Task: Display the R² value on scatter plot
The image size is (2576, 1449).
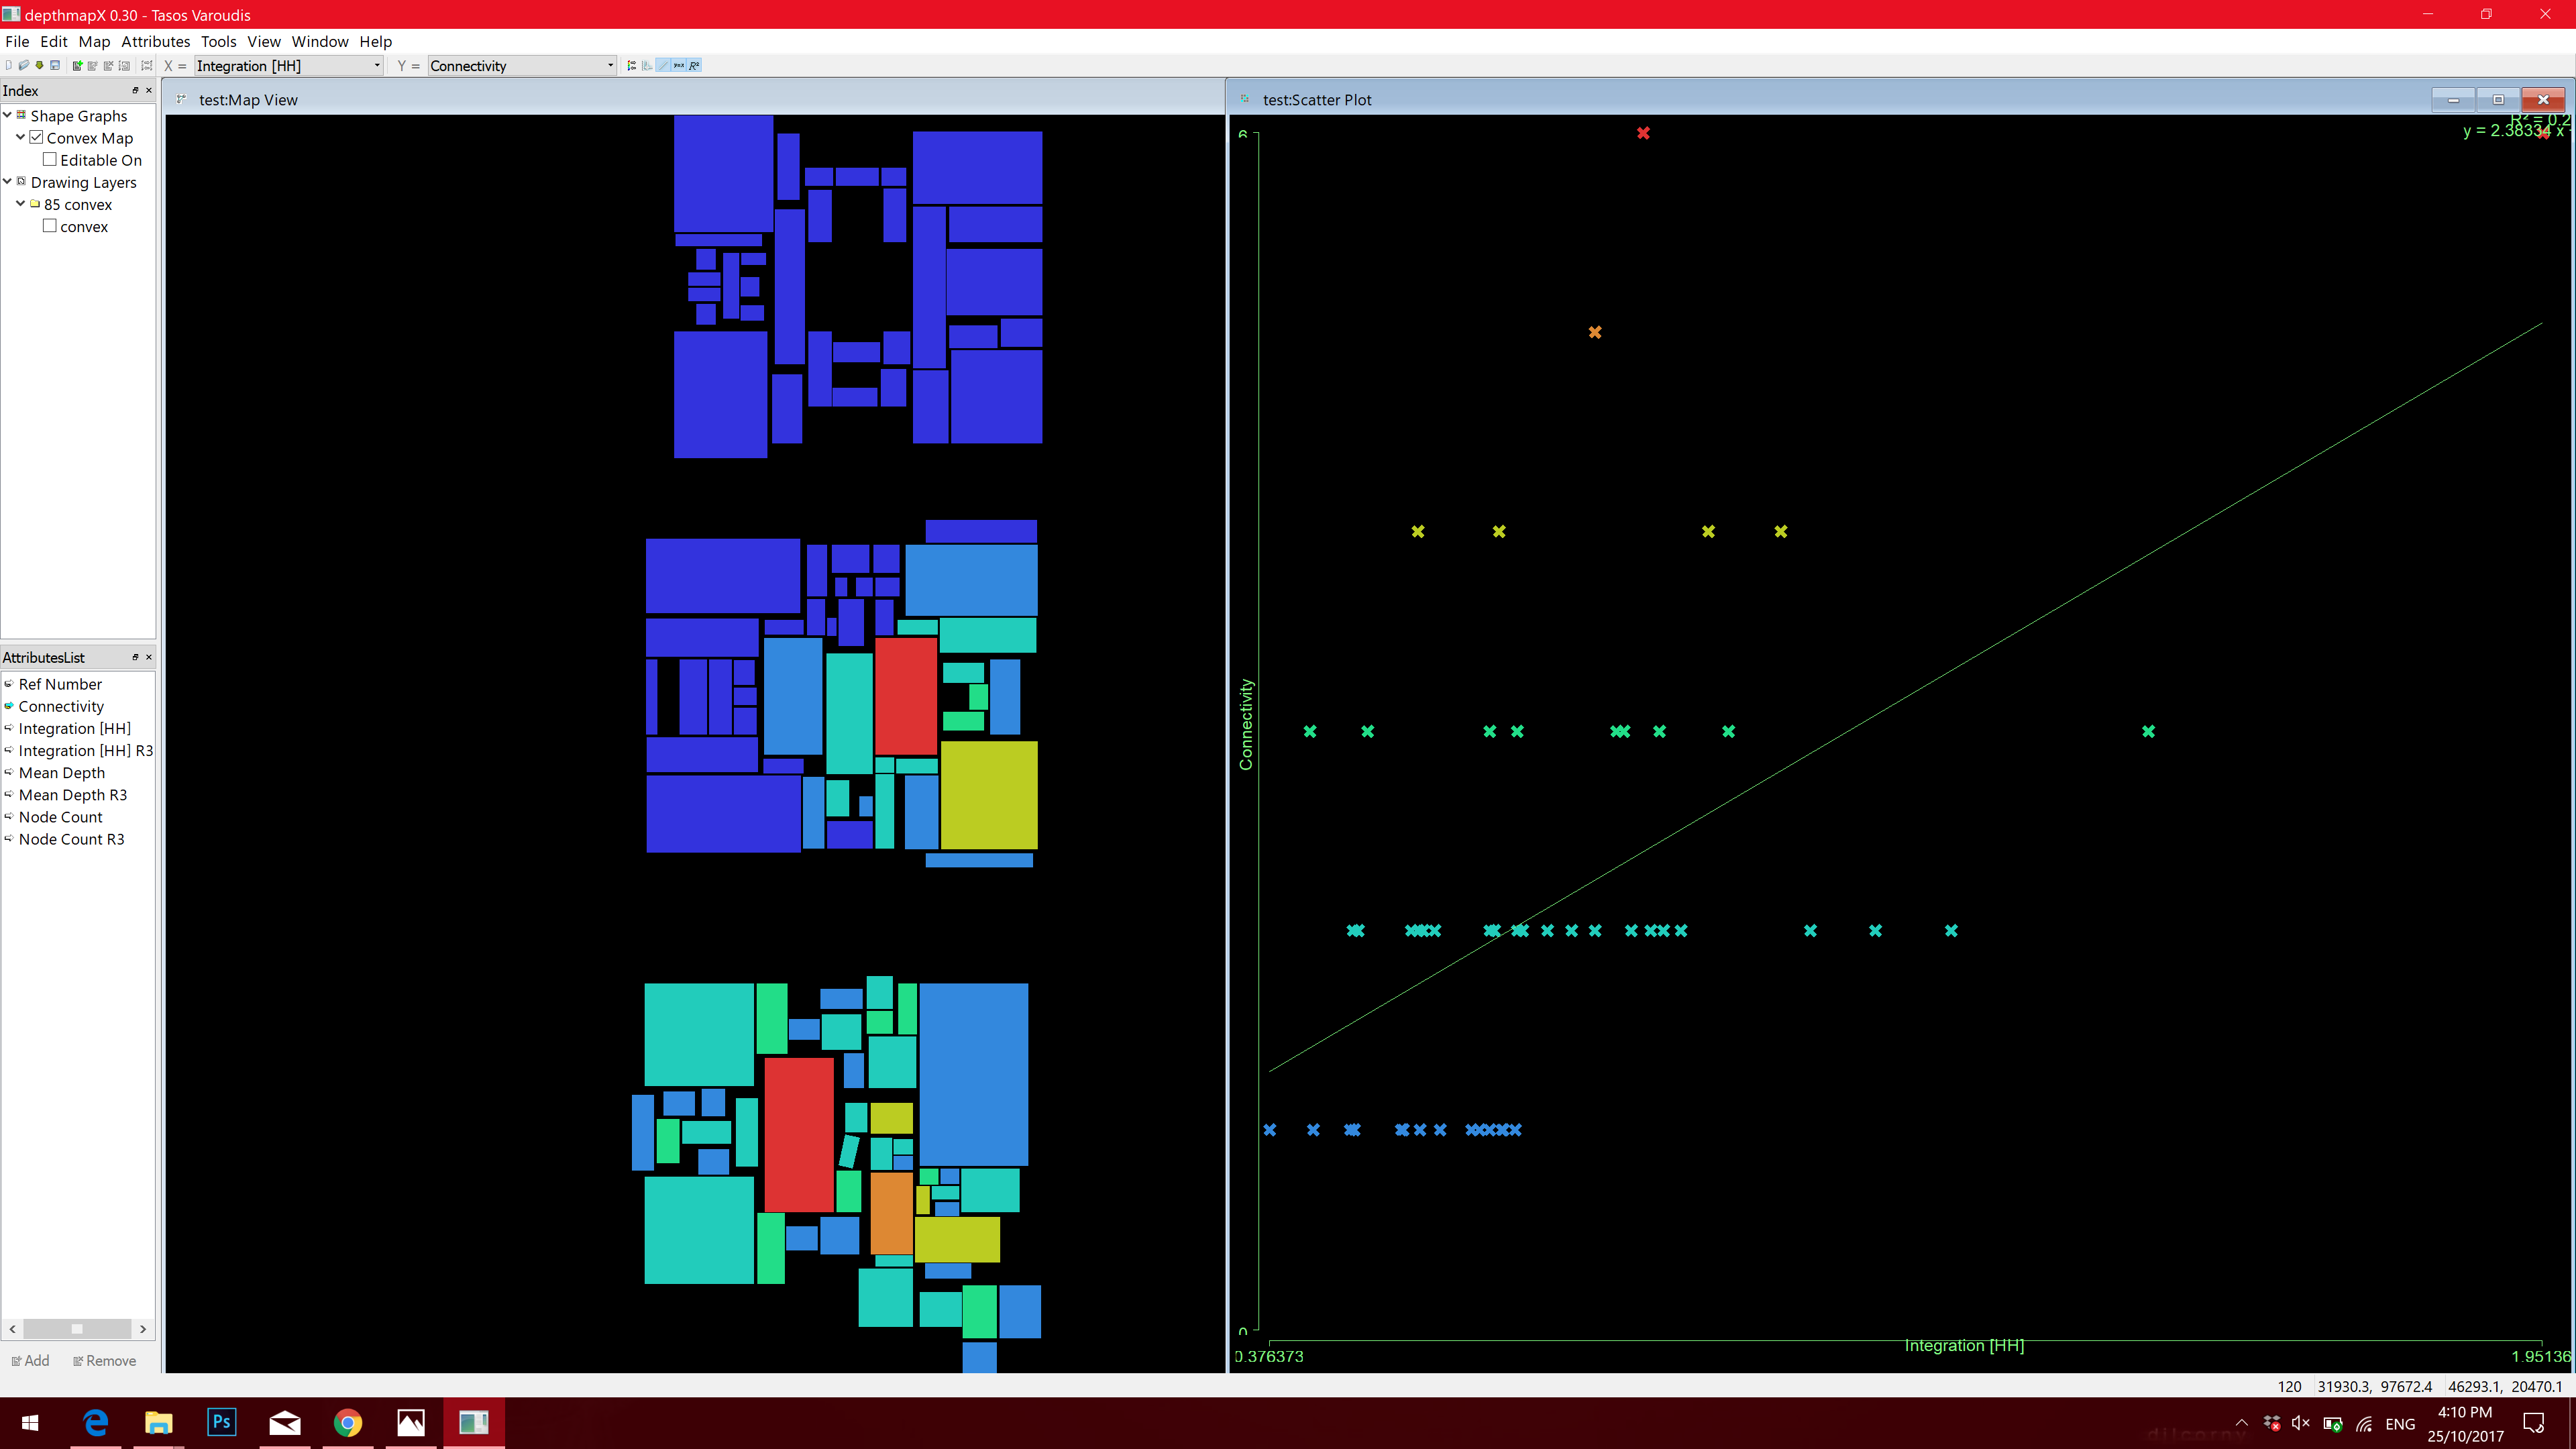Action: (x=694, y=65)
